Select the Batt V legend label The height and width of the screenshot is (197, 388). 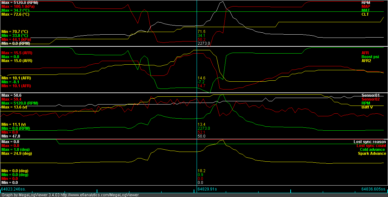tap(367, 107)
